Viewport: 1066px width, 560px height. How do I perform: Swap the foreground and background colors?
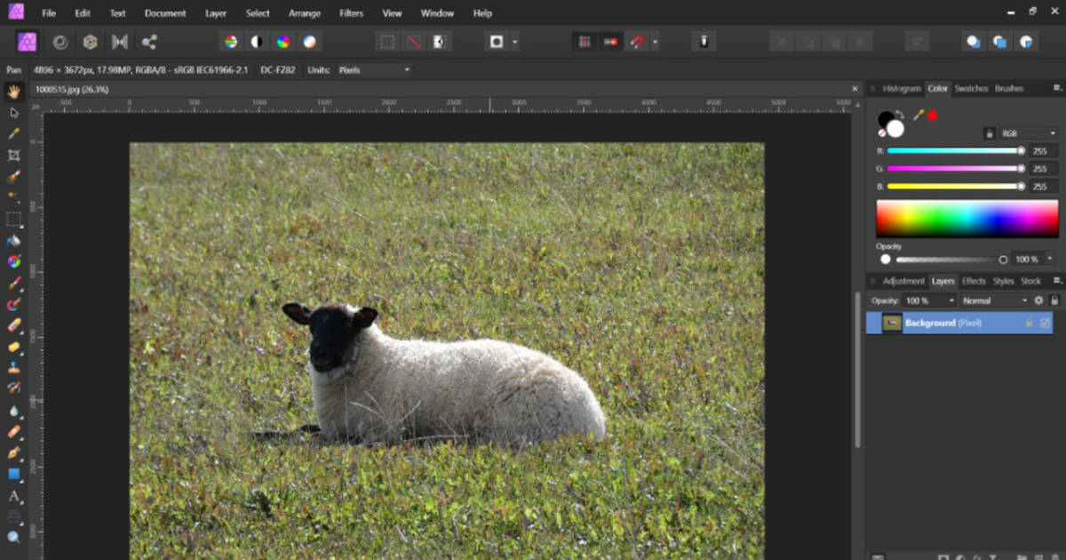pos(899,115)
